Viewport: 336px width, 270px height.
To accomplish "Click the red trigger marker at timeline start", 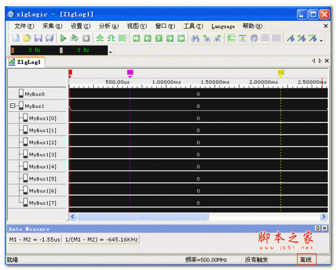I will 71,73.
